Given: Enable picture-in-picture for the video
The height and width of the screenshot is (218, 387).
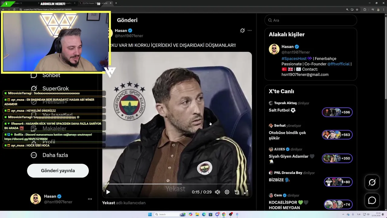Looking at the screenshot, I should pos(237,192).
